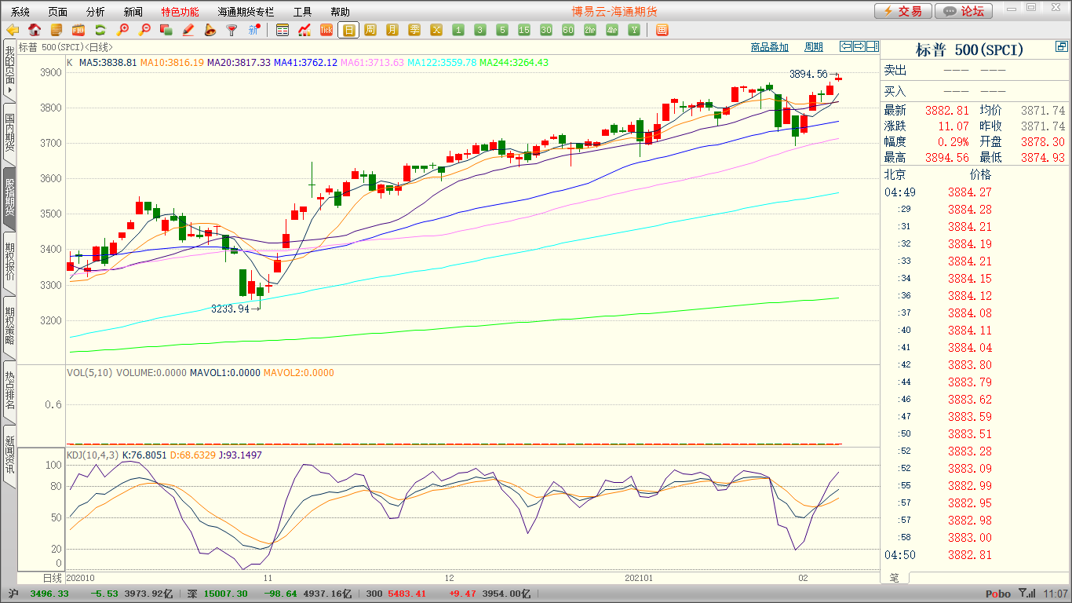Screen dimensions: 1072x603
Task: Click the stacked windows toolbar icon
Action: click(166, 30)
